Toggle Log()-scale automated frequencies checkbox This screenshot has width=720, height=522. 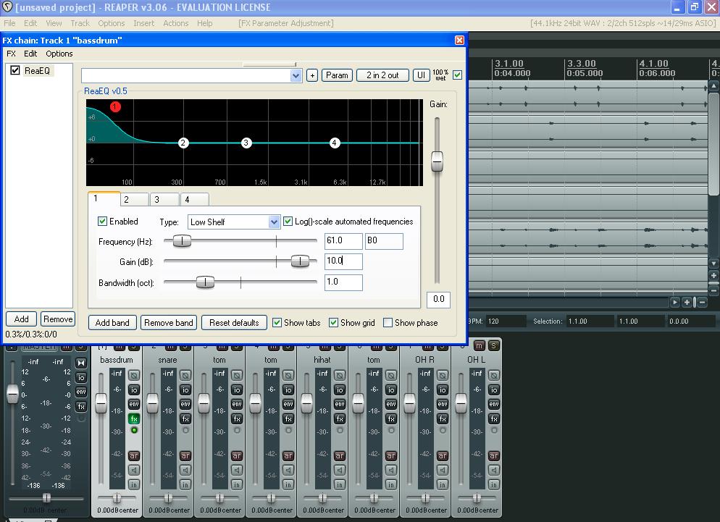tap(288, 222)
